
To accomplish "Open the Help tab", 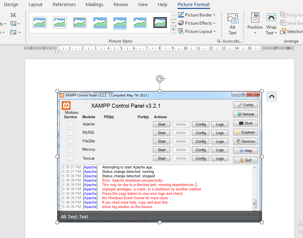I will (x=162, y=4).
